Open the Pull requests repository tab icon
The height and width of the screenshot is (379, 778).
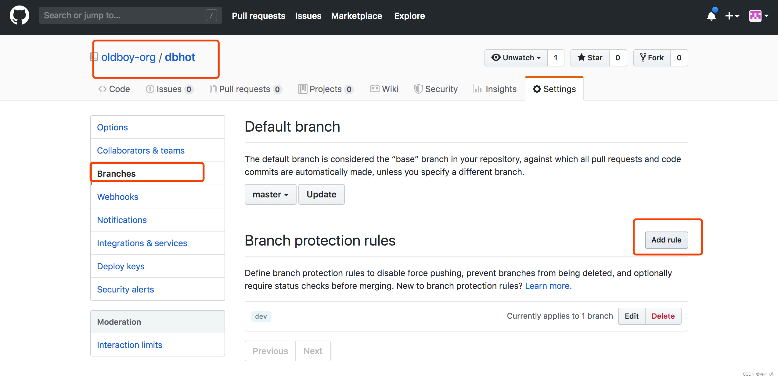click(x=213, y=89)
